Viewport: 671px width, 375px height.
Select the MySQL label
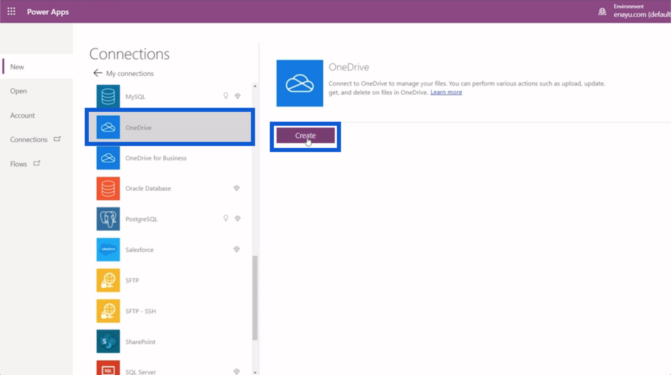tap(135, 97)
